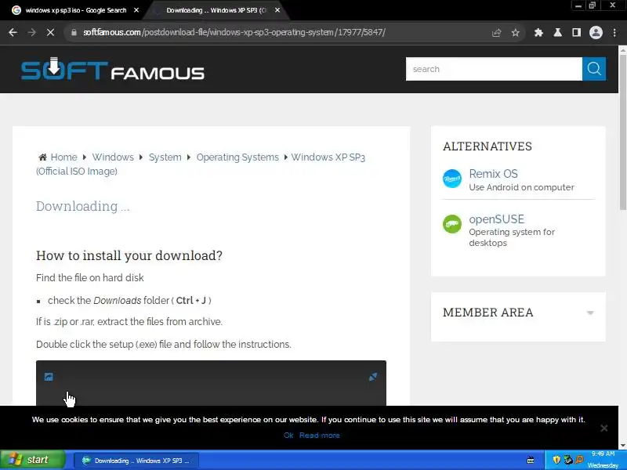Click 'Find the file on hard disk'

click(90, 278)
